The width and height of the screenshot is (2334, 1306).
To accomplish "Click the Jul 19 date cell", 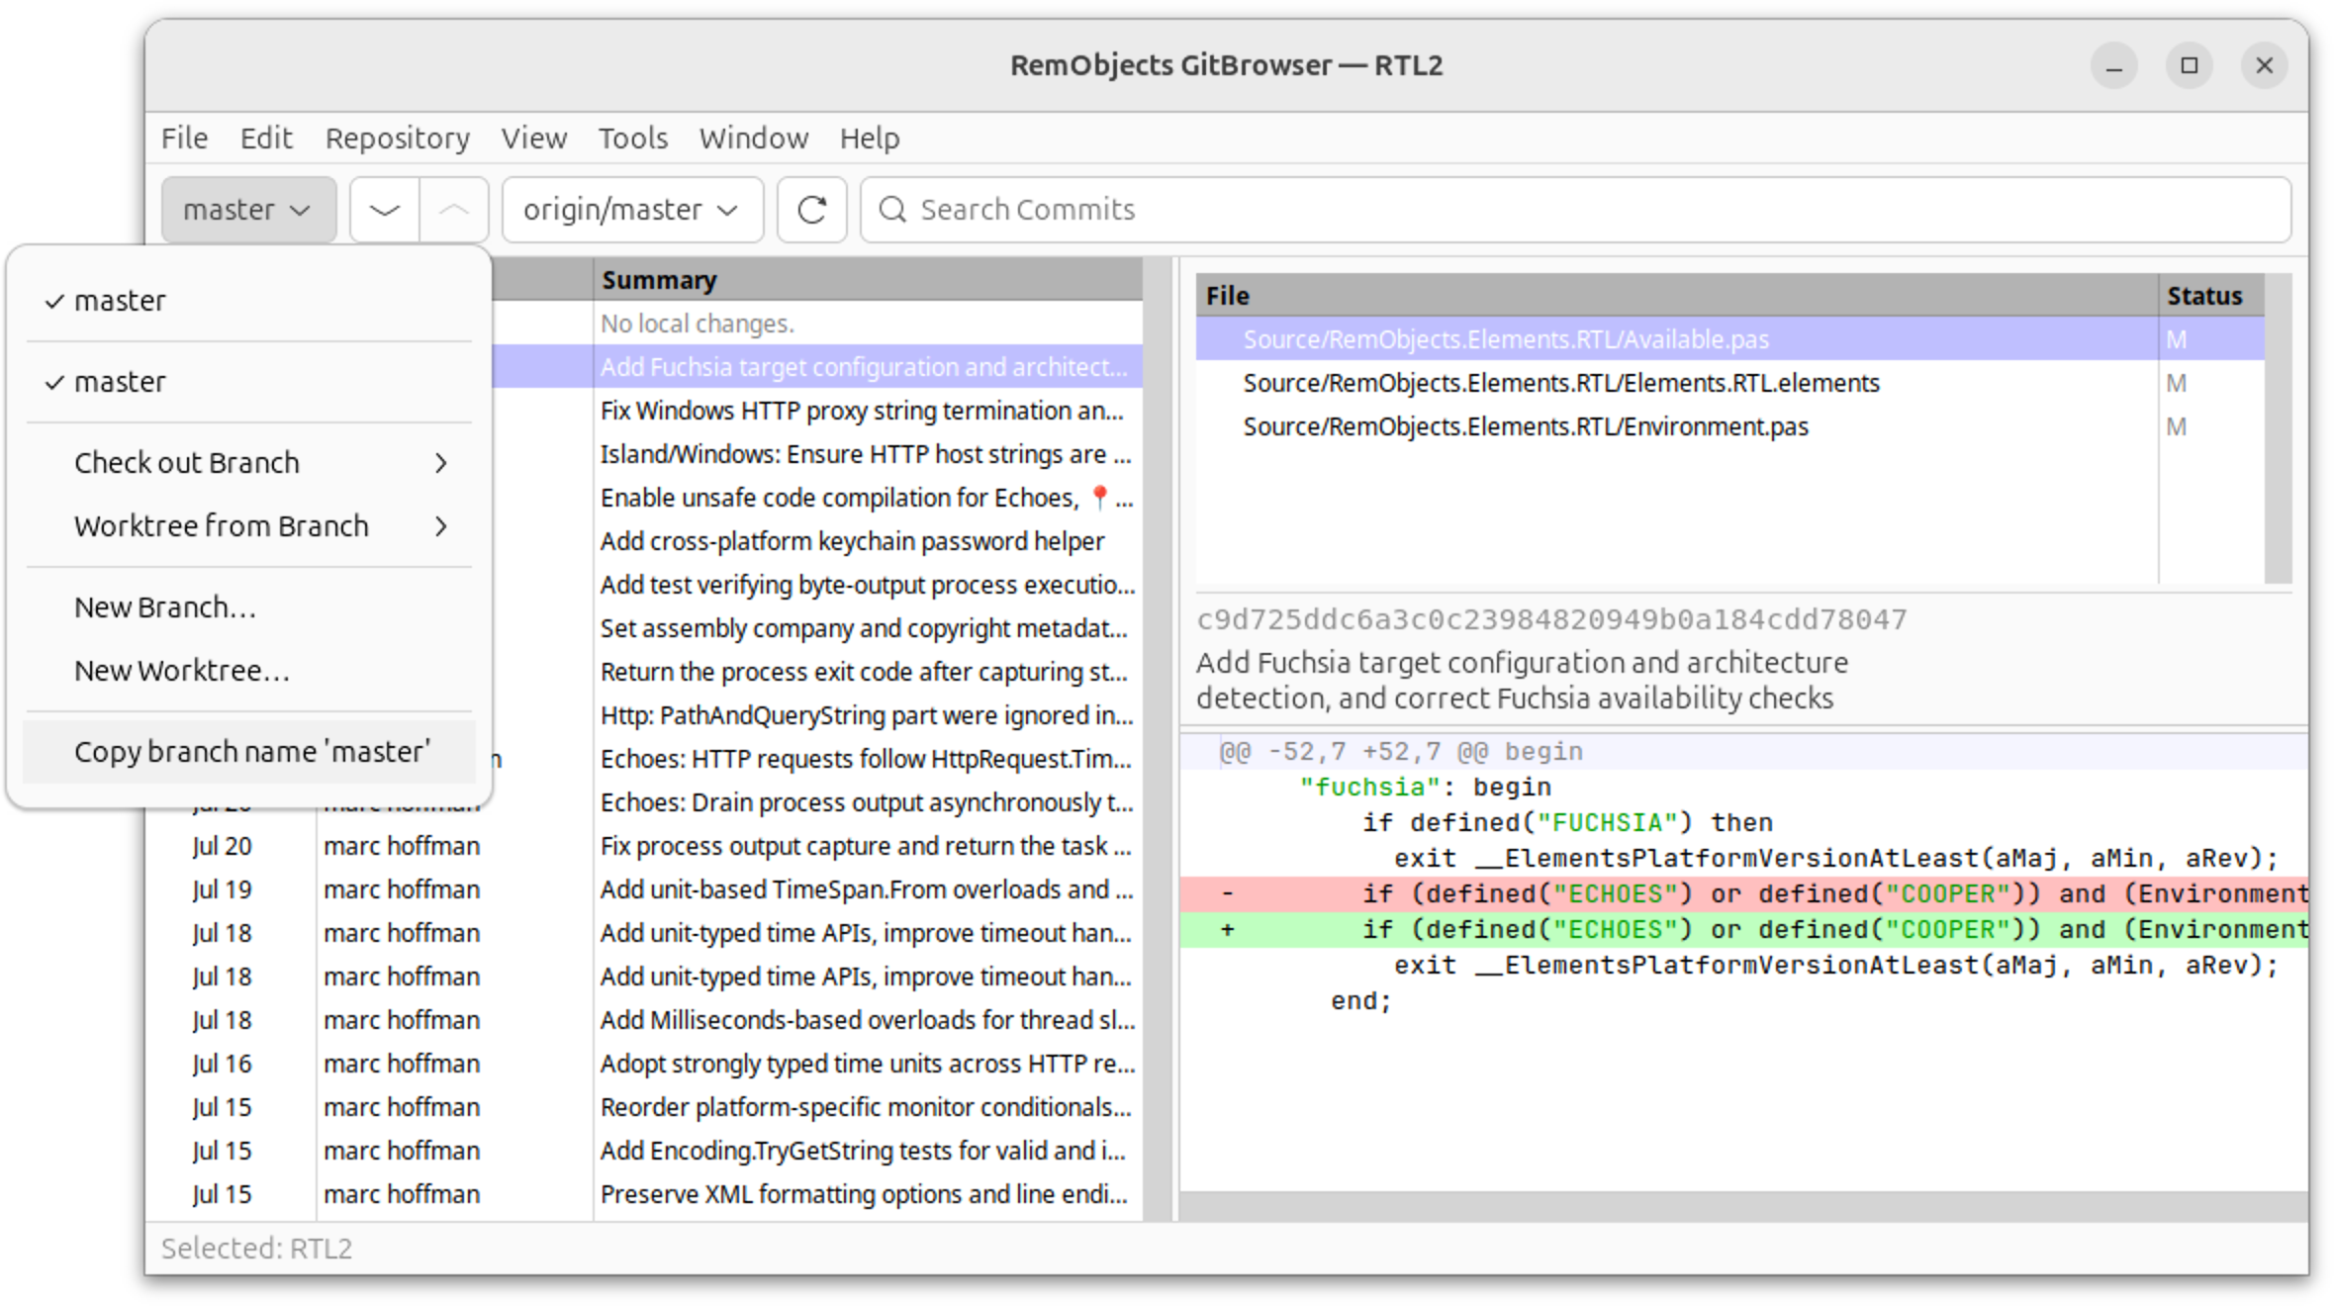I will pos(223,889).
